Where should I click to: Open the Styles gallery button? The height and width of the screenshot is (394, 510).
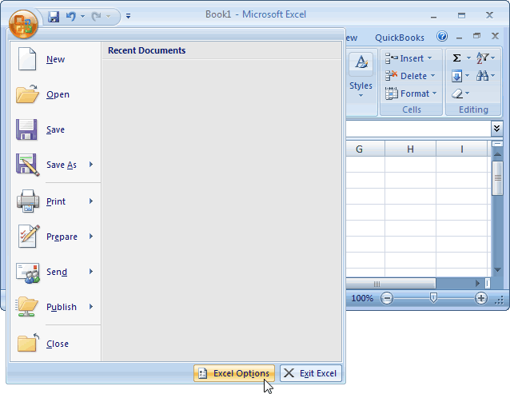361,76
